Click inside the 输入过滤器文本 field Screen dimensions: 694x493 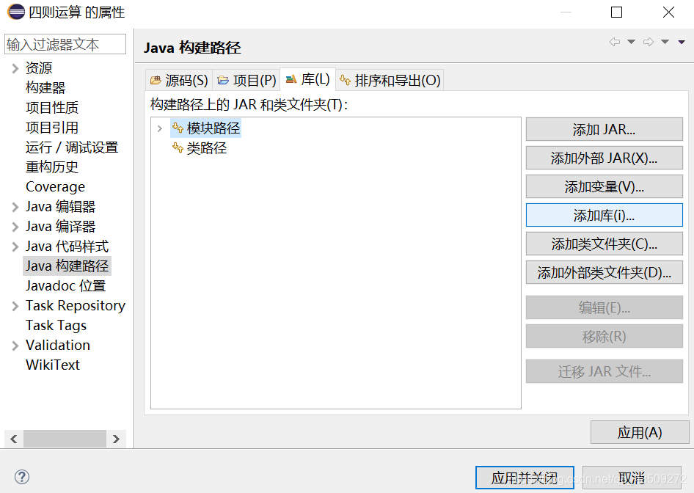pos(65,44)
